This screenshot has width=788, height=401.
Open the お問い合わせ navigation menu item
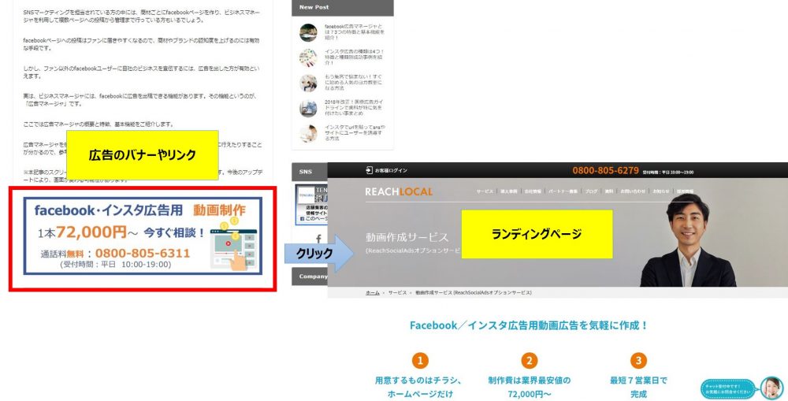[x=633, y=191]
